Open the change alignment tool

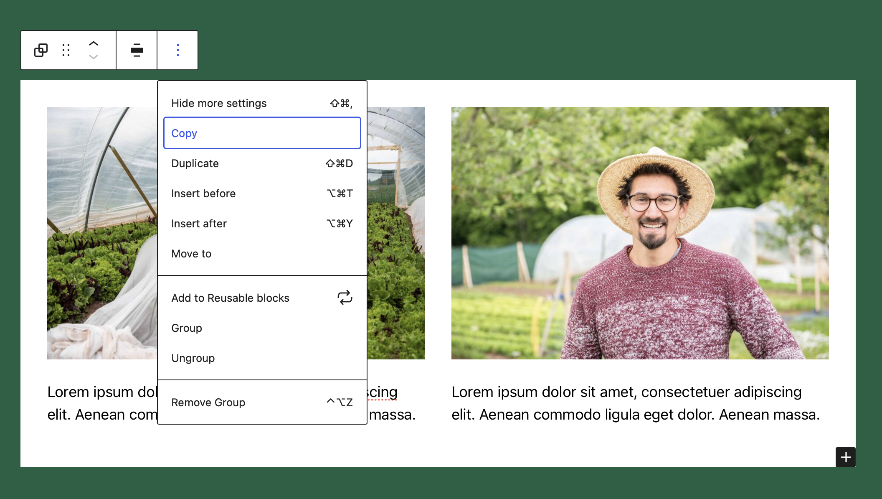tap(136, 50)
